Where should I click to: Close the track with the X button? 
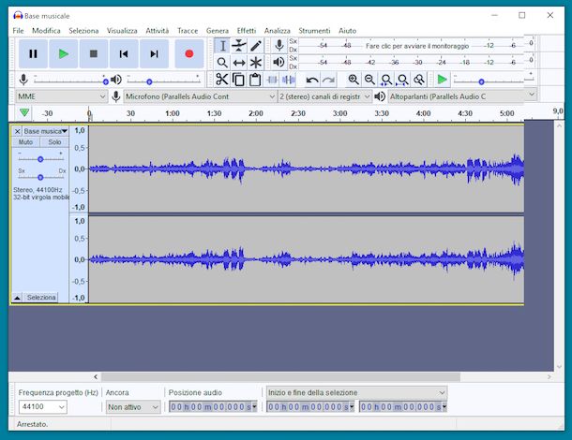click(x=17, y=131)
